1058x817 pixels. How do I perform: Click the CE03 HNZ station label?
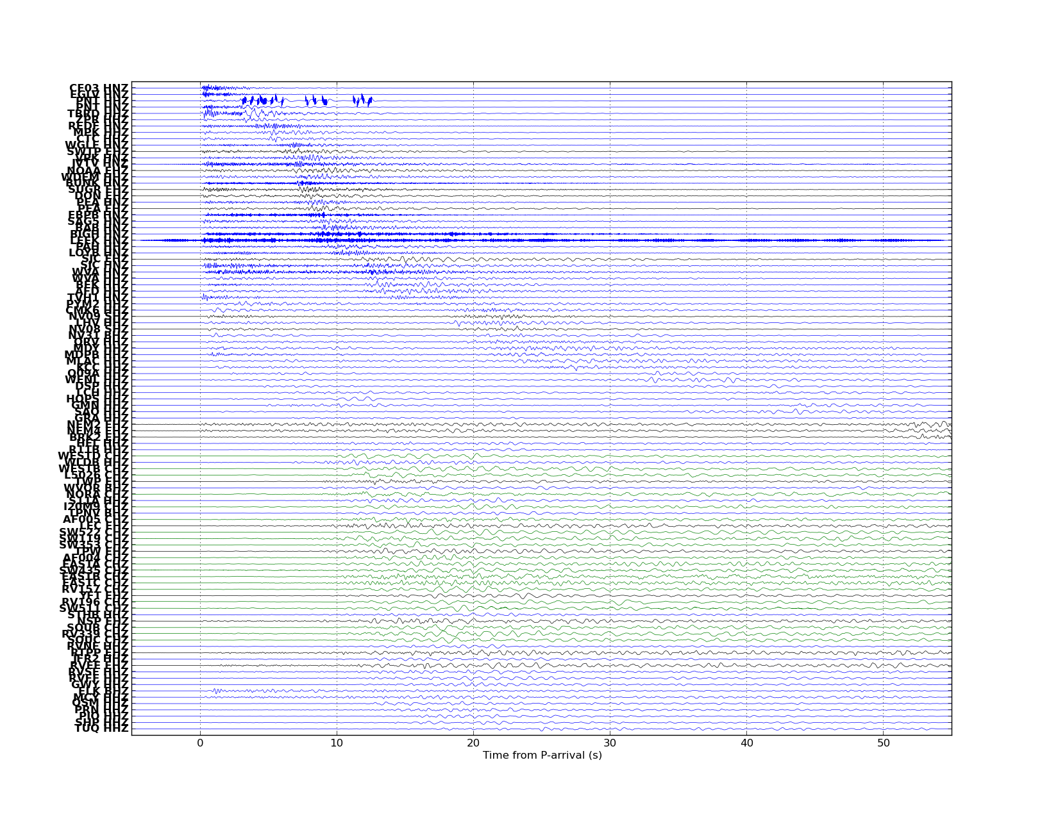tap(99, 88)
